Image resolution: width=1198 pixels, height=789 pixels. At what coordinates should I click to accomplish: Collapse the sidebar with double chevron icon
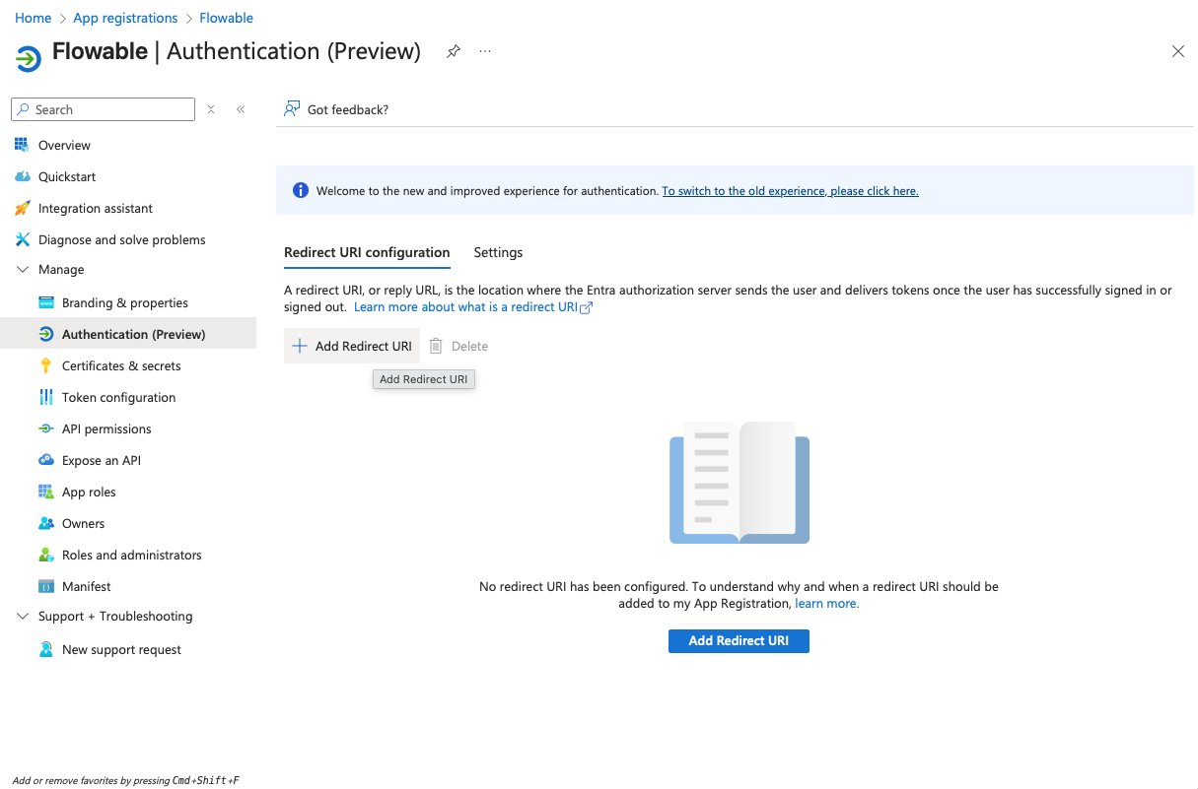pyautogui.click(x=241, y=109)
